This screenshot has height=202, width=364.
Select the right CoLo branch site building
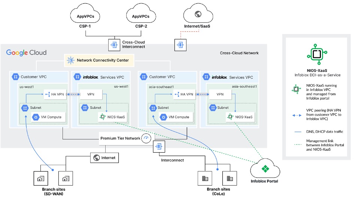[229, 179]
